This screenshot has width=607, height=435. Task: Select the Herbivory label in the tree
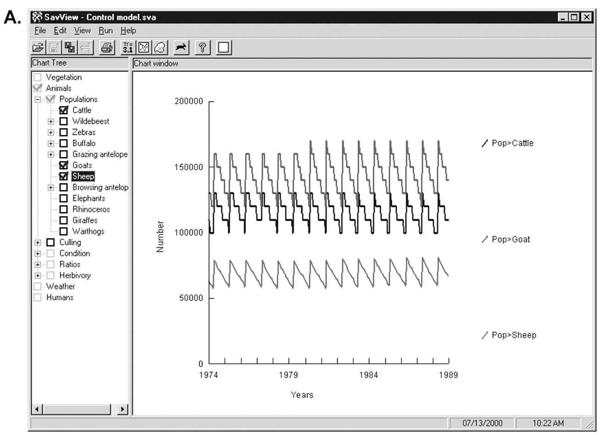pyautogui.click(x=75, y=275)
